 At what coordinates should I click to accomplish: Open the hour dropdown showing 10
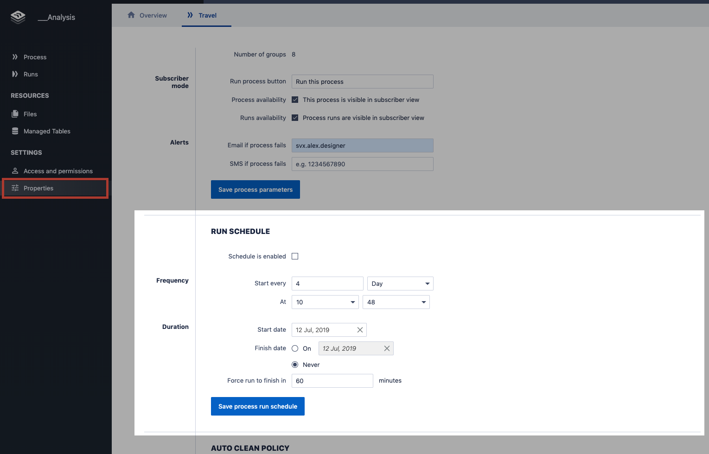pos(325,302)
